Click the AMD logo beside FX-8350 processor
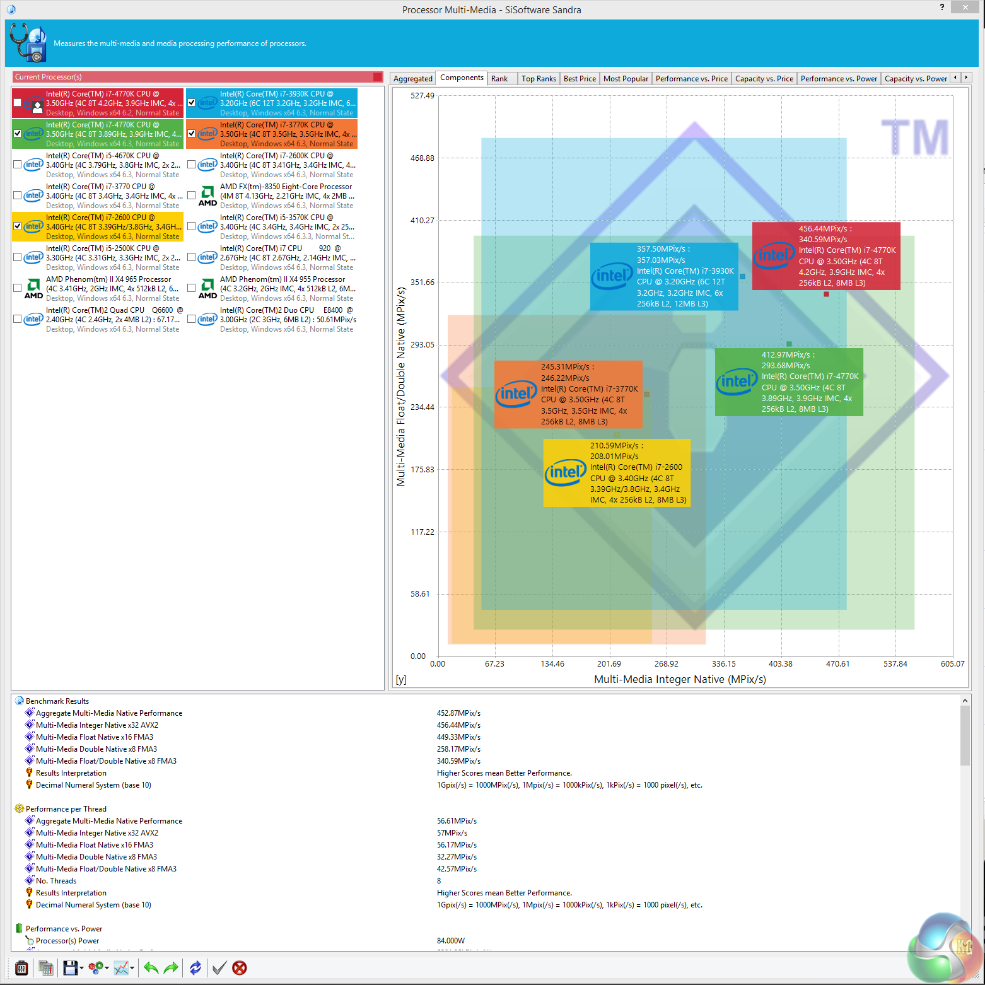 coord(207,196)
